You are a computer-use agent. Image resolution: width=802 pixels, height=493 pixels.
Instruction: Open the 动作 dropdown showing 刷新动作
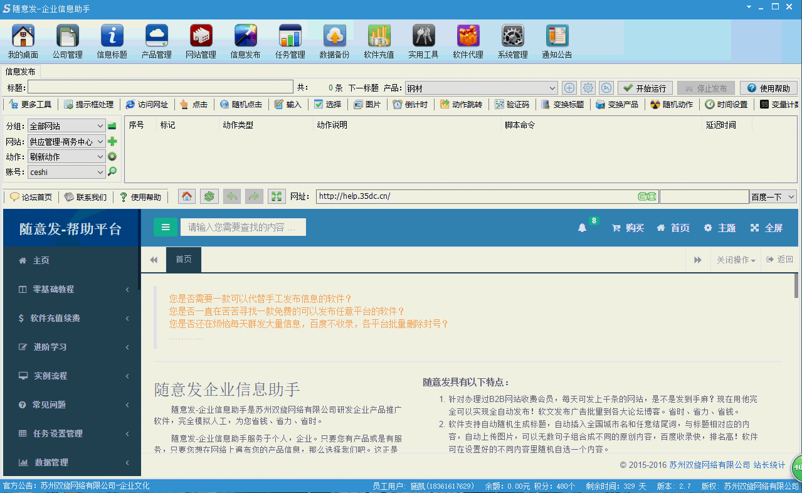point(67,157)
